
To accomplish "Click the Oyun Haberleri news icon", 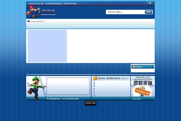I will pyautogui.click(x=95, y=78).
